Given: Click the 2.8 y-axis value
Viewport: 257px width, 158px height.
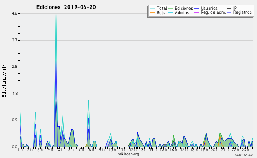Looking at the screenshot, I should click(x=15, y=67).
